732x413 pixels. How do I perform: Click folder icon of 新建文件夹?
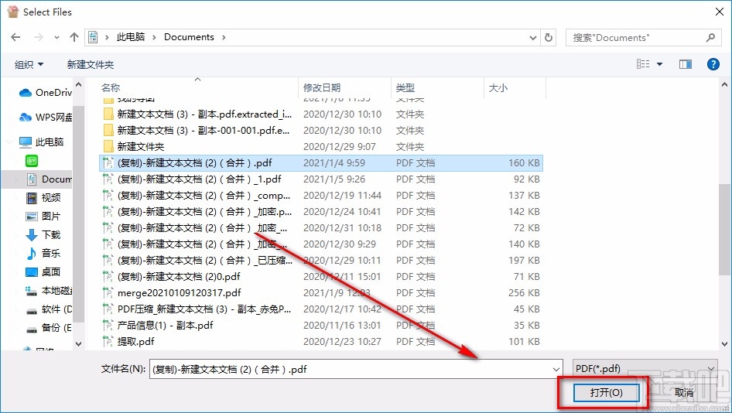[108, 146]
